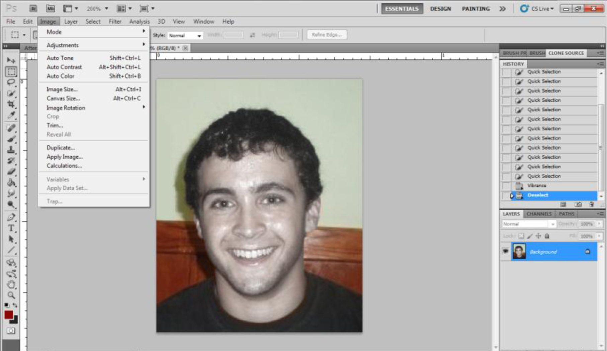
Task: Launch Mini Bridge from application bar
Action: tap(50, 8)
